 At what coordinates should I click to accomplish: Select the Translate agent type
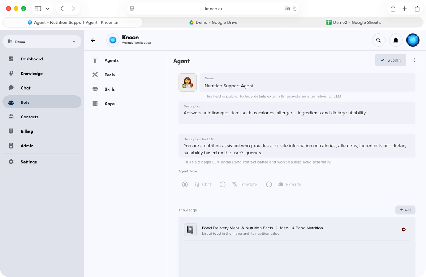coord(223,185)
